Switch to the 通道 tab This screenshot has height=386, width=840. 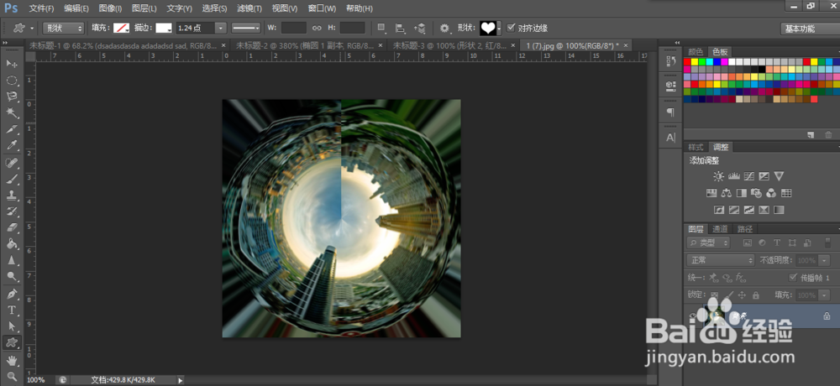[720, 228]
